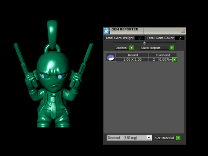The image size is (208, 156).
Task: Click the GEM REPORTER title bar
Action: tap(144, 31)
